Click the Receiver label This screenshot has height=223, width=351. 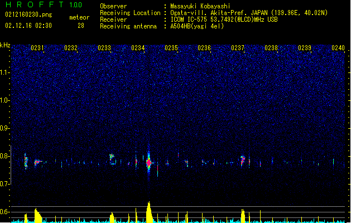coord(113,20)
